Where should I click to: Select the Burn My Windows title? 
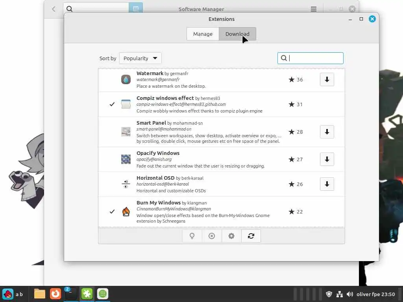[159, 203]
